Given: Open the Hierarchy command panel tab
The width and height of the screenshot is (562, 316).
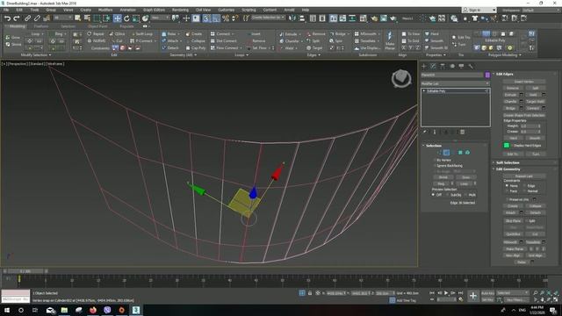Looking at the screenshot, I should 443,67.
